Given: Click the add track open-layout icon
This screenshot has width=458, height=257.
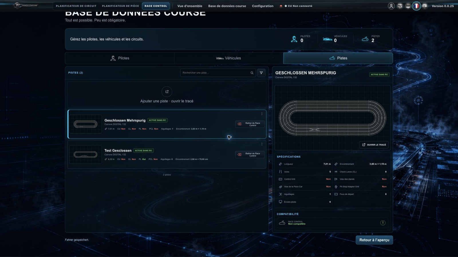Looking at the screenshot, I should [167, 92].
